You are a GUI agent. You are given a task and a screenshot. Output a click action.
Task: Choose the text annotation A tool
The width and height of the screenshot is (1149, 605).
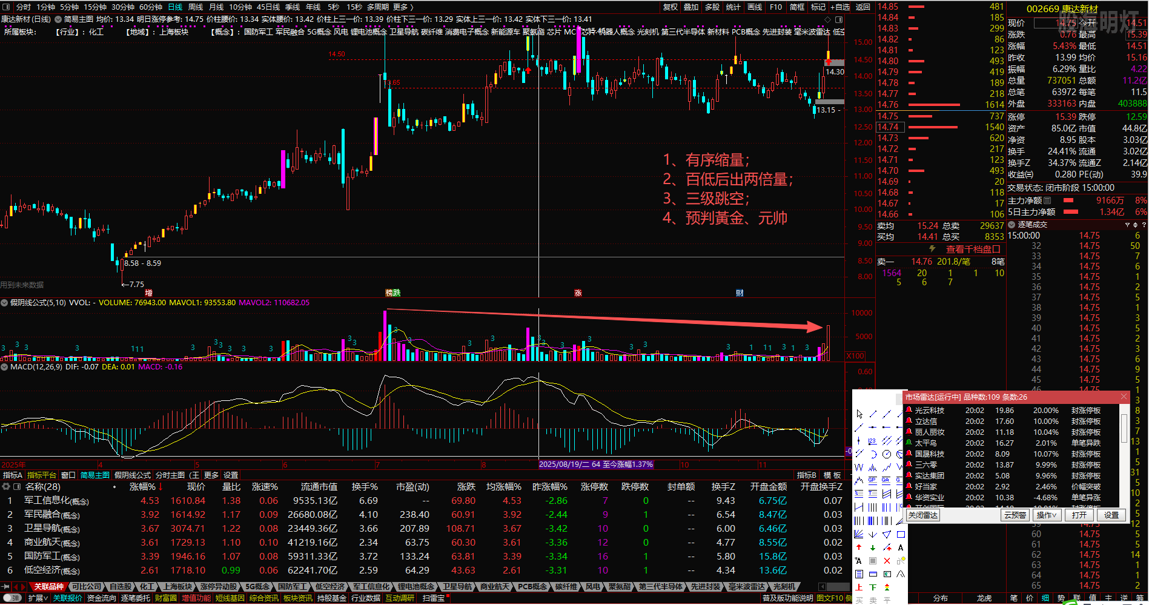[x=901, y=547]
